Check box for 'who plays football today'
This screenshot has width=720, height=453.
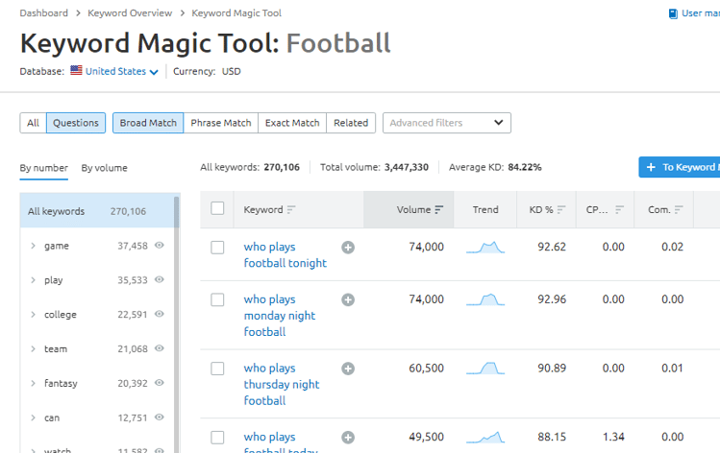(217, 438)
